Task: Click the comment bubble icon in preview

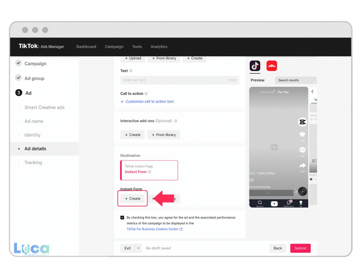Action: coord(302,150)
